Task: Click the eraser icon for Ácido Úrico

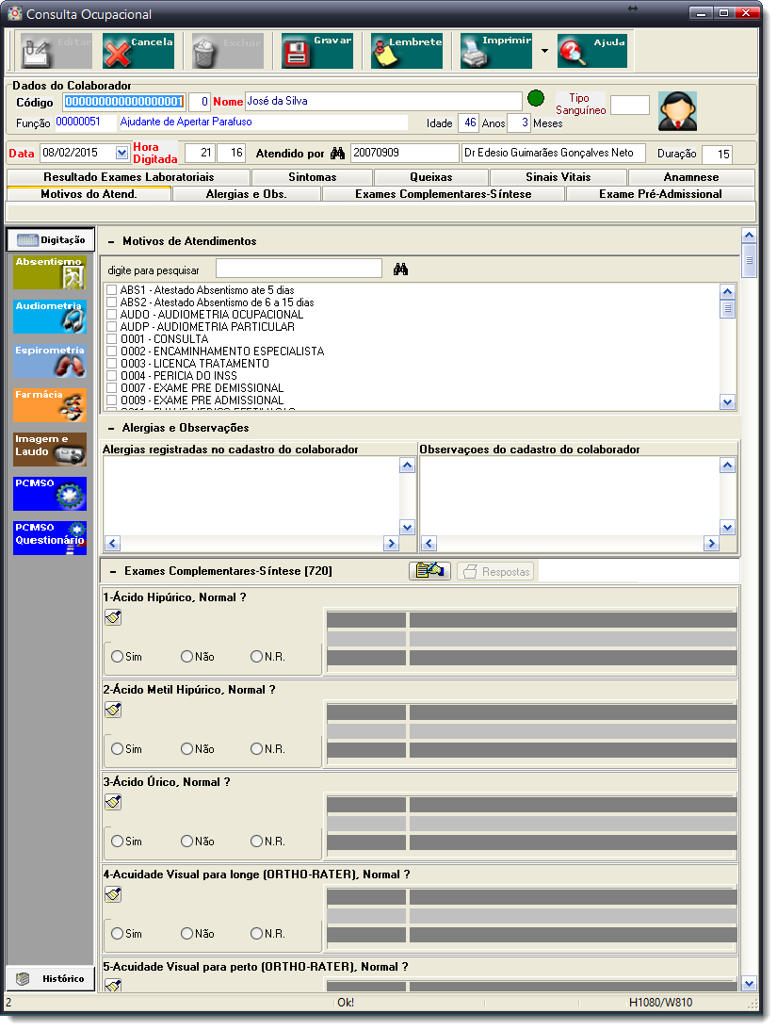Action: [x=113, y=802]
